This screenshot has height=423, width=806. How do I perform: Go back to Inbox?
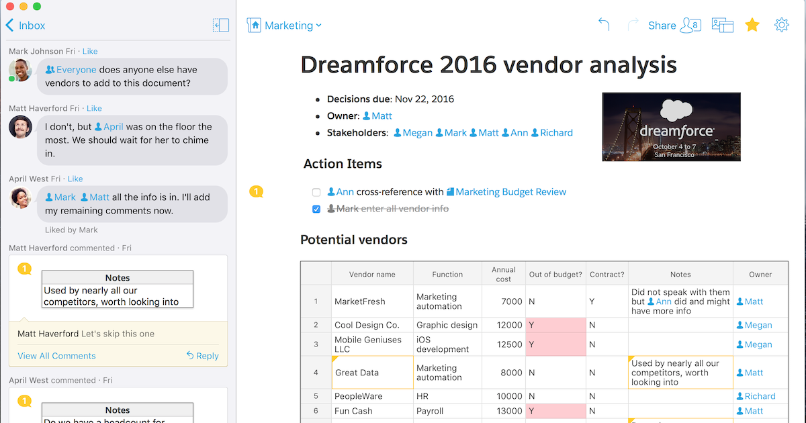click(x=26, y=26)
